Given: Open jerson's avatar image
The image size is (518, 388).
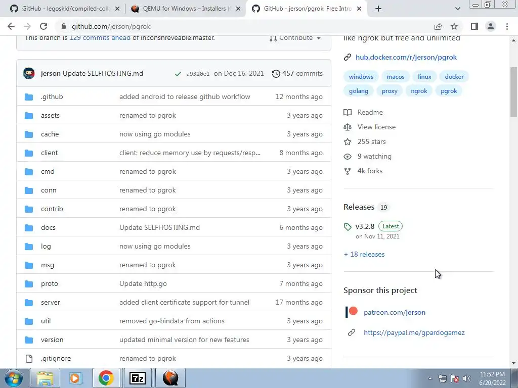Looking at the screenshot, I should click(x=29, y=73).
